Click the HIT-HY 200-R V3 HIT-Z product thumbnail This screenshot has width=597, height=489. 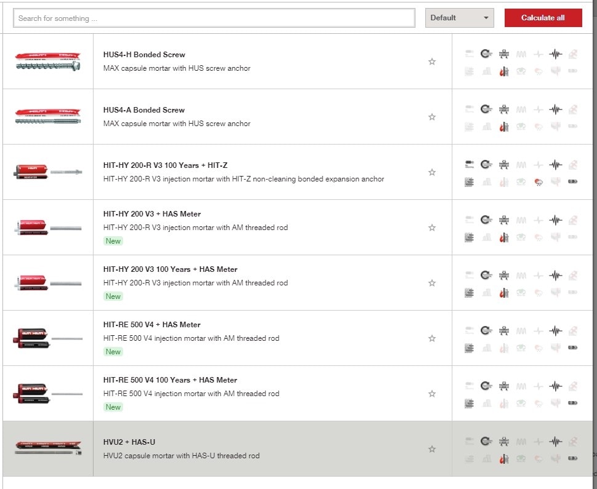click(x=47, y=172)
